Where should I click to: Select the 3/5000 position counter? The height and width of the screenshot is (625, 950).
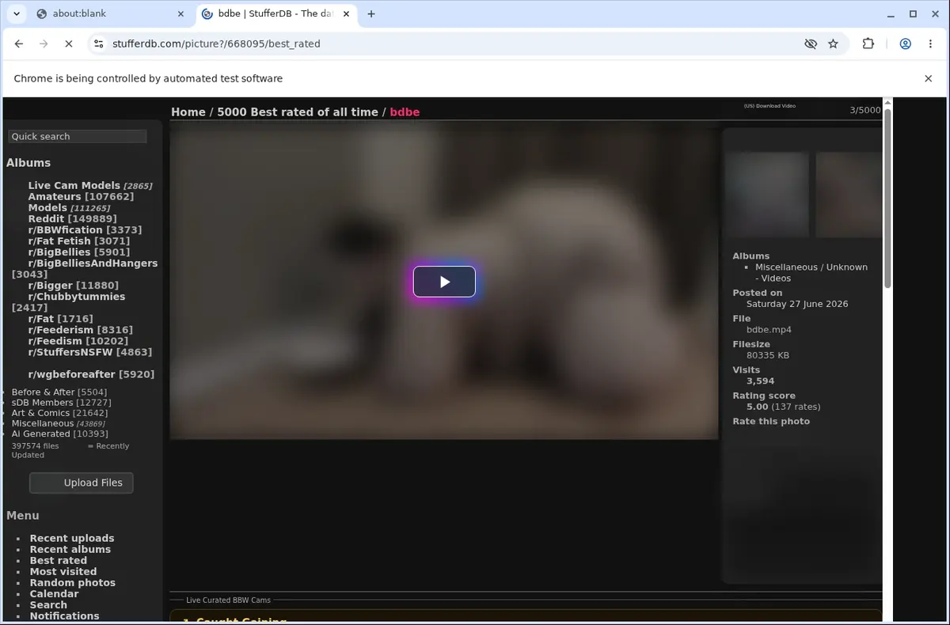pos(865,110)
